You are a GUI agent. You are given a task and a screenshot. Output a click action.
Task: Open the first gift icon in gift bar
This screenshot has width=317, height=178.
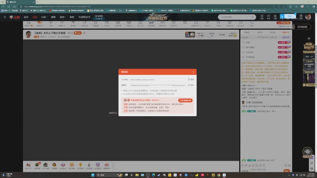tap(28, 166)
